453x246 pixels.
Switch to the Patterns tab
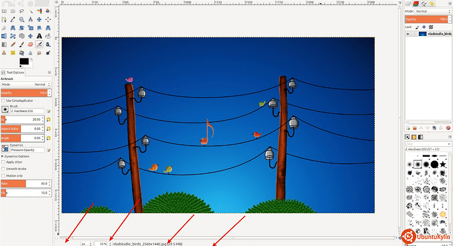click(x=414, y=137)
